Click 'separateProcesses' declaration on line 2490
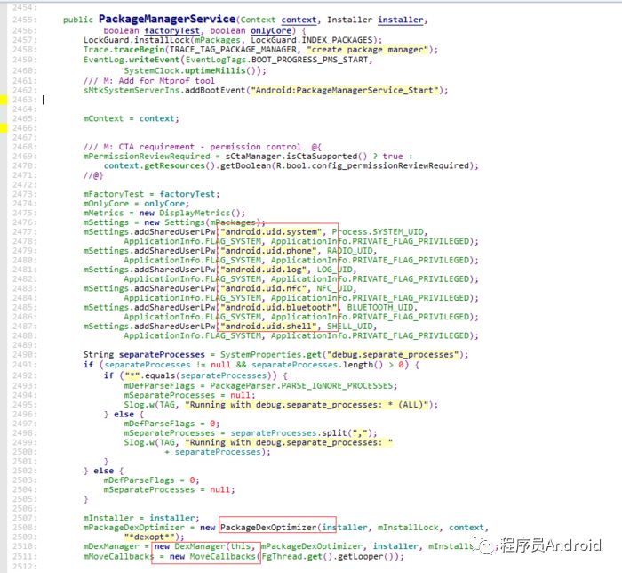 coord(162,355)
